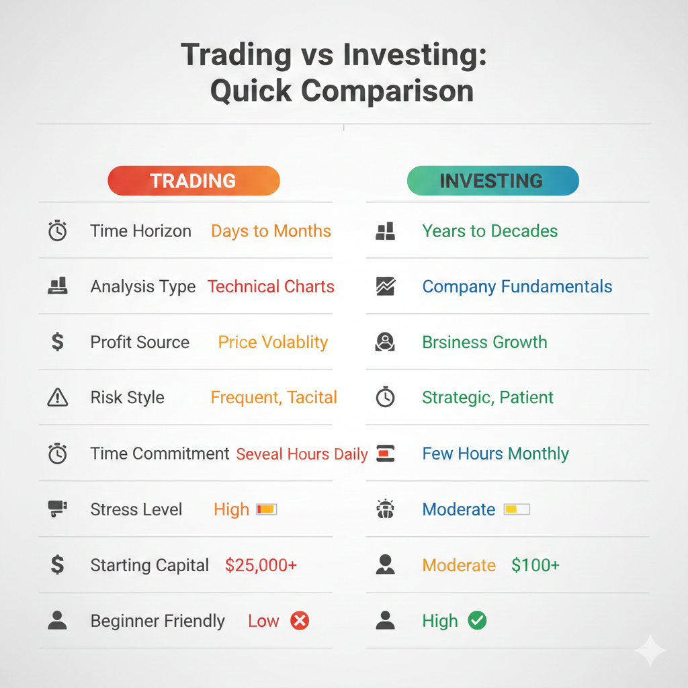Select the orange TRADING header pill
This screenshot has width=688, height=688.
193,181
